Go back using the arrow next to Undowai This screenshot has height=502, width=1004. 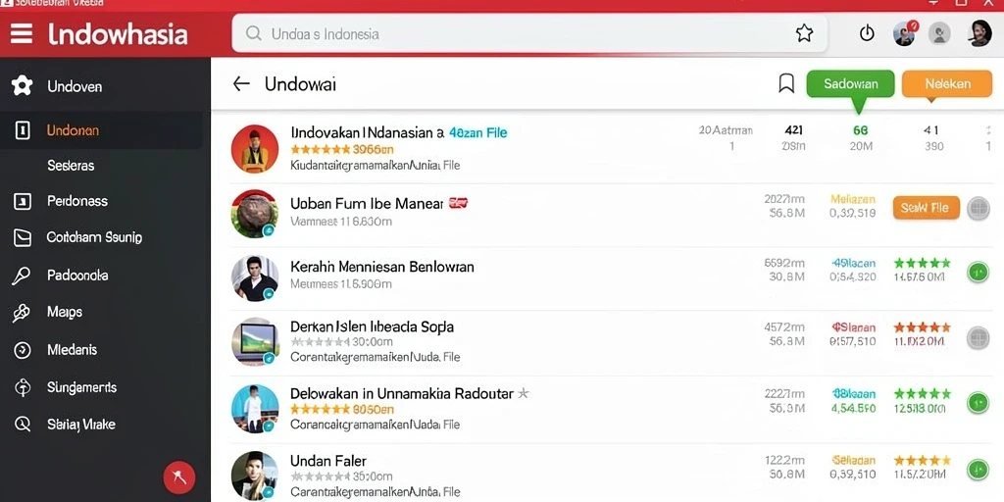[241, 83]
